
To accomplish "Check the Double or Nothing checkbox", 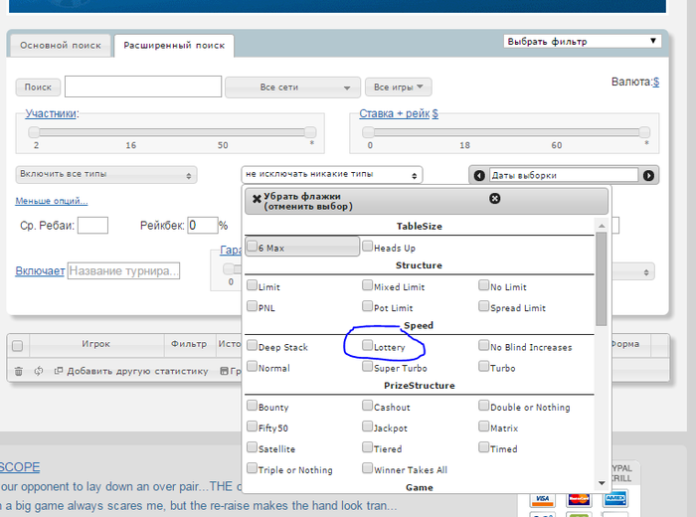I will tap(483, 406).
